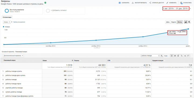
Task: Open Все пользователи segment
Action: pyautogui.click(x=22, y=10)
